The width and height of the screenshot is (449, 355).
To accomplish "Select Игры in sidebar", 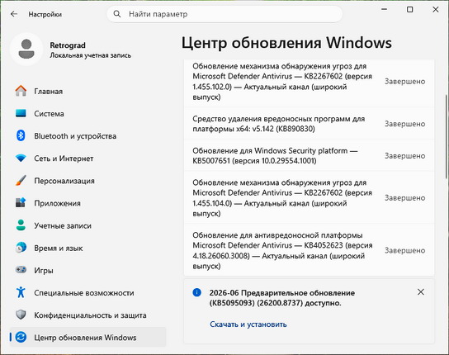I will coord(88,270).
